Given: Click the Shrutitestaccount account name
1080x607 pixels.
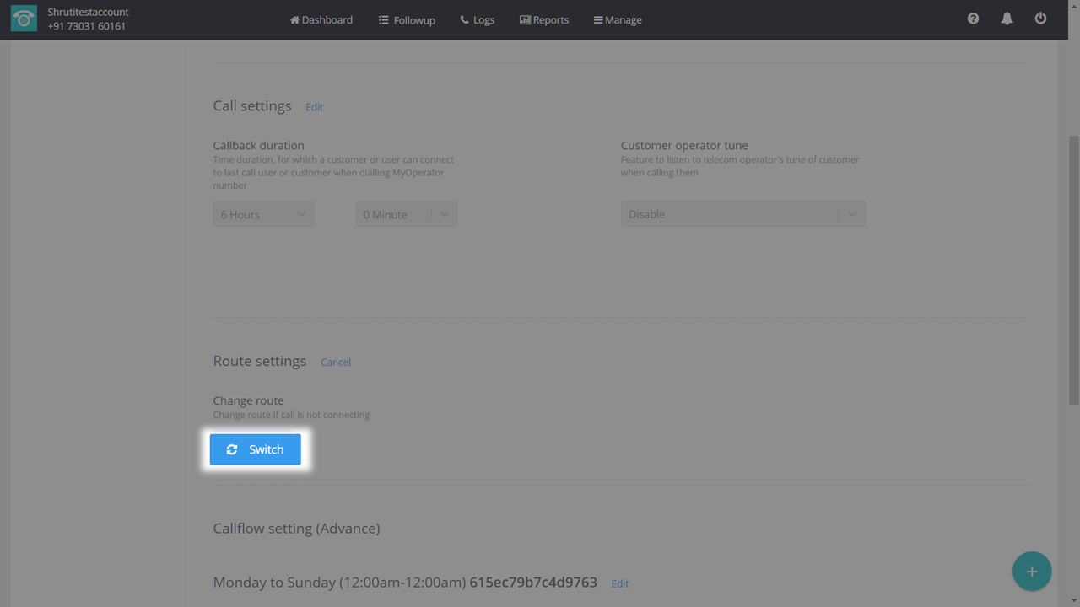Looking at the screenshot, I should coord(88,13).
